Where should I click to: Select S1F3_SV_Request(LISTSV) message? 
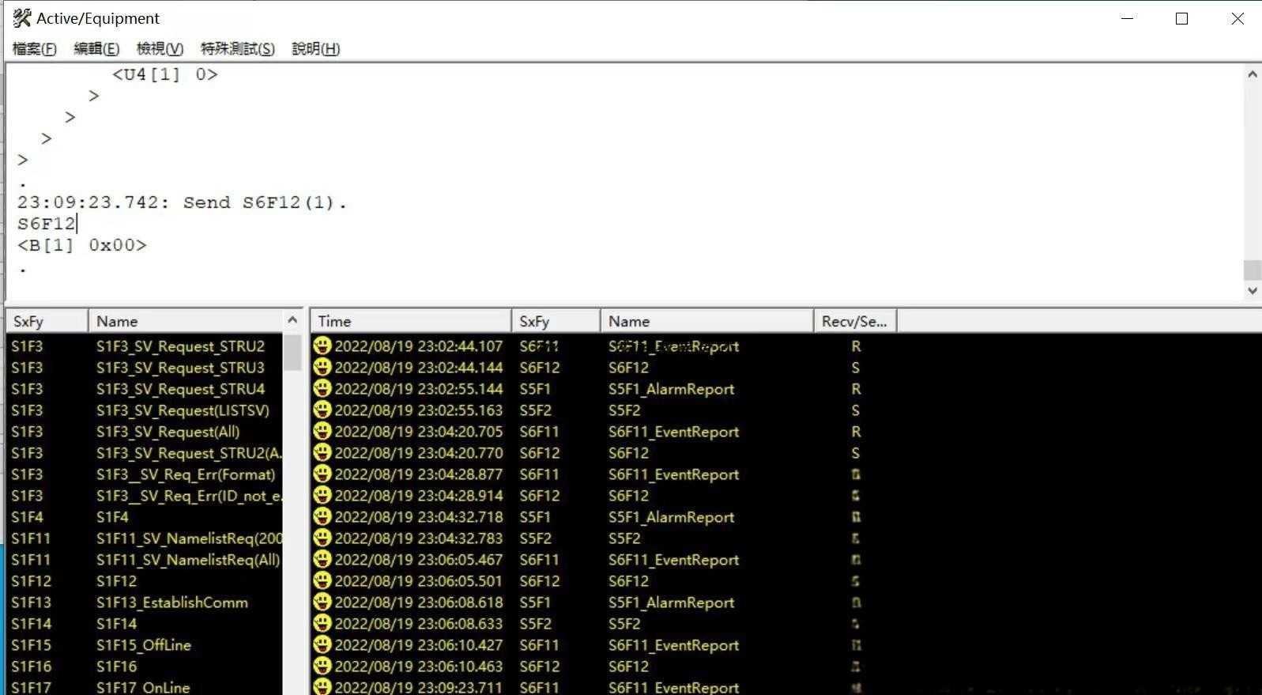point(145,410)
